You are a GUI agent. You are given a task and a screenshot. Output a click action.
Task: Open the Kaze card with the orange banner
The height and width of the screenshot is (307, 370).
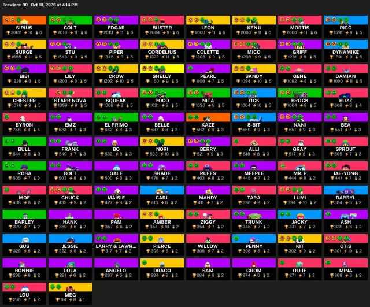pos(208,123)
